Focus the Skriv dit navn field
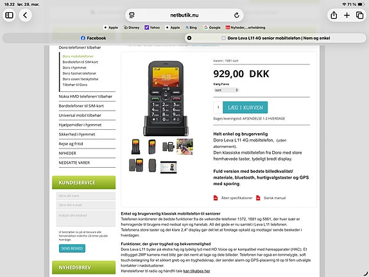The width and height of the screenshot is (369, 277). (x=86, y=196)
